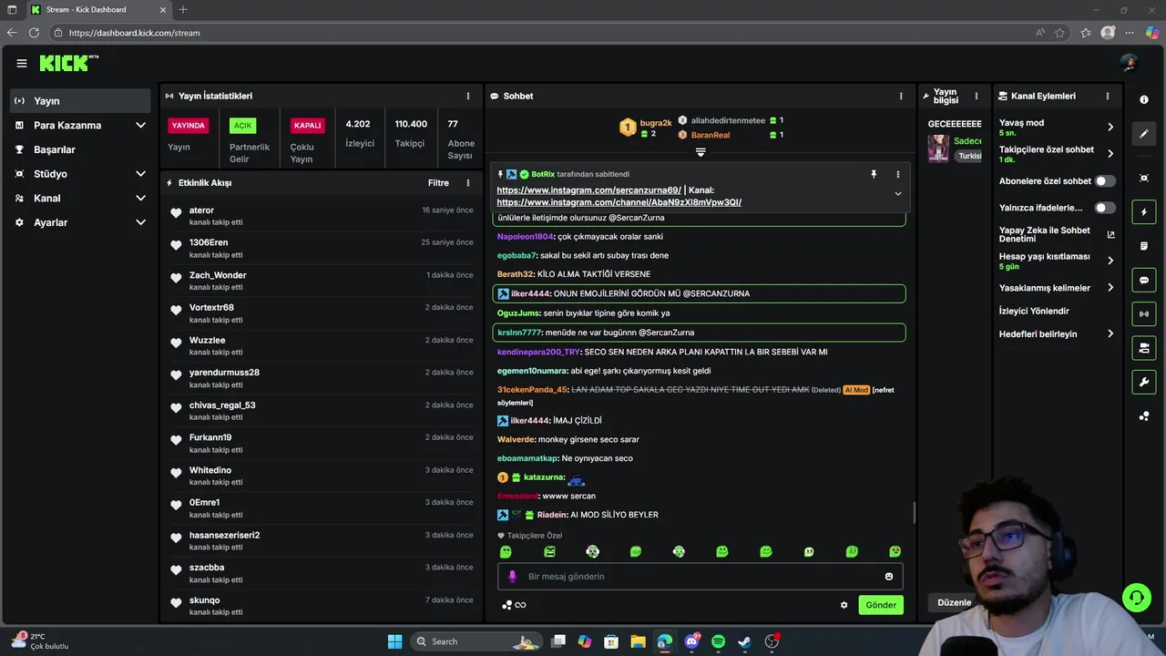Click the Düzenle button
This screenshot has width=1166, height=656.
[954, 602]
